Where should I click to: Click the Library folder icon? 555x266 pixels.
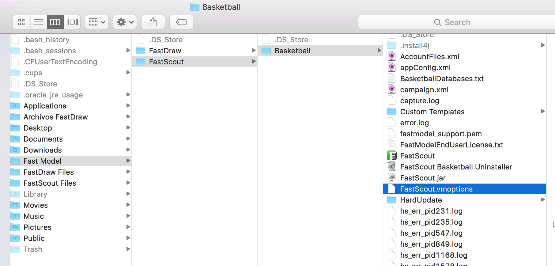[15, 194]
